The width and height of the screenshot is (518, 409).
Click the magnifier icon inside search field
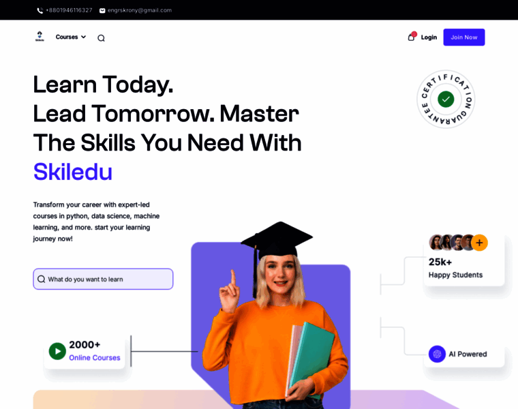tap(42, 279)
